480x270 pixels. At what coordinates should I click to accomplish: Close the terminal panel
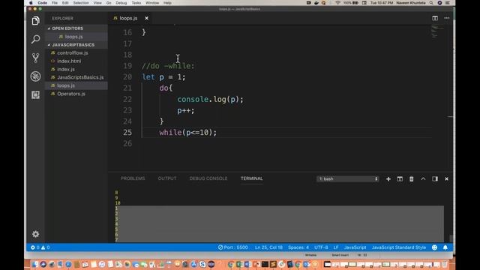tap(446, 178)
